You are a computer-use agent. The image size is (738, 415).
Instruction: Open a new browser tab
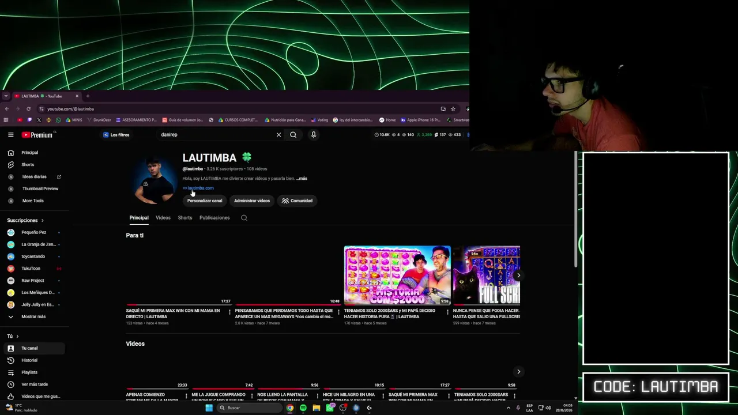click(88, 96)
